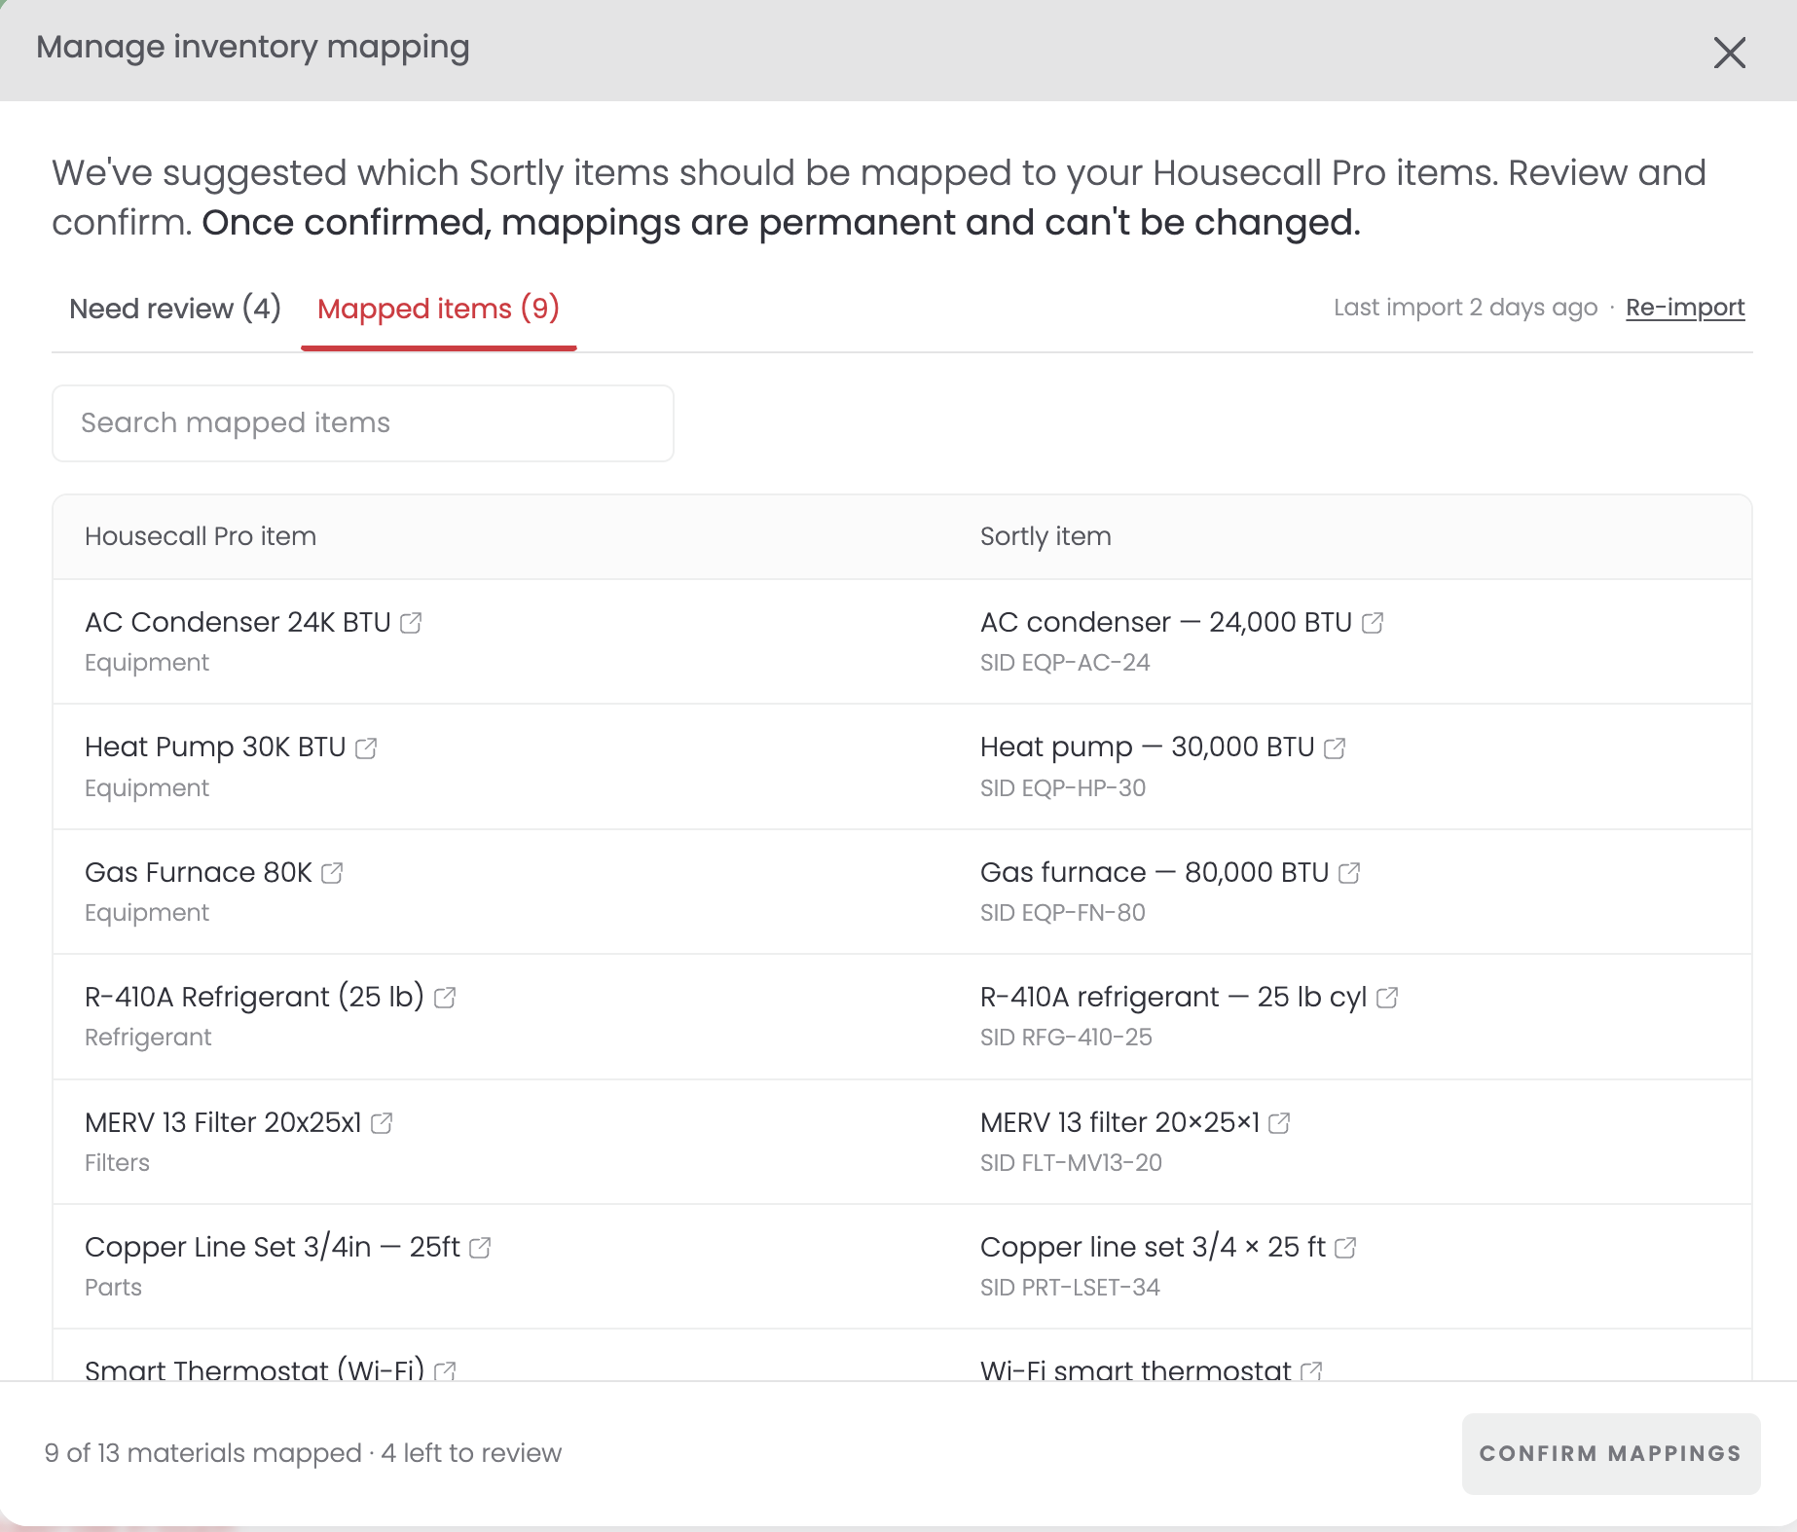Screen dimensions: 1797x1532
Task: Click the 'SID EQP-FN-80' identifier
Action: (1063, 913)
